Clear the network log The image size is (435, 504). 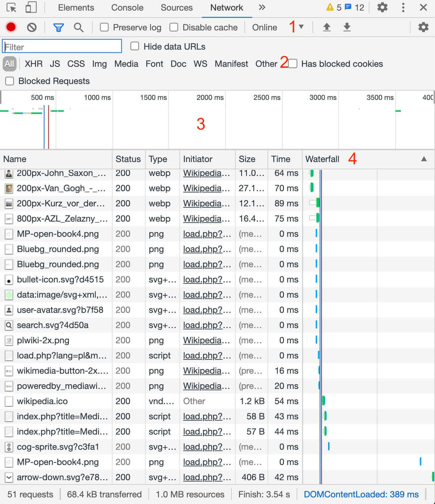pyautogui.click(x=31, y=27)
